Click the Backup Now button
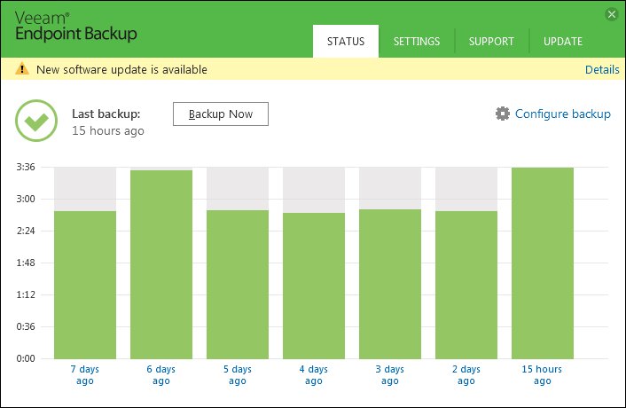626x408 pixels. (x=221, y=114)
